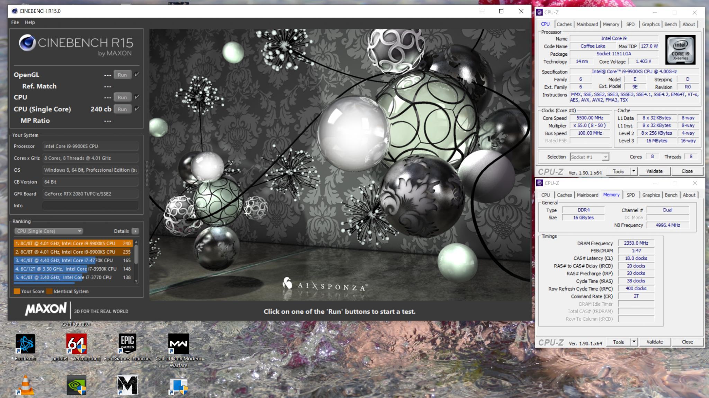Click the top CPU-Z window title icon
The height and width of the screenshot is (398, 709).
point(539,12)
